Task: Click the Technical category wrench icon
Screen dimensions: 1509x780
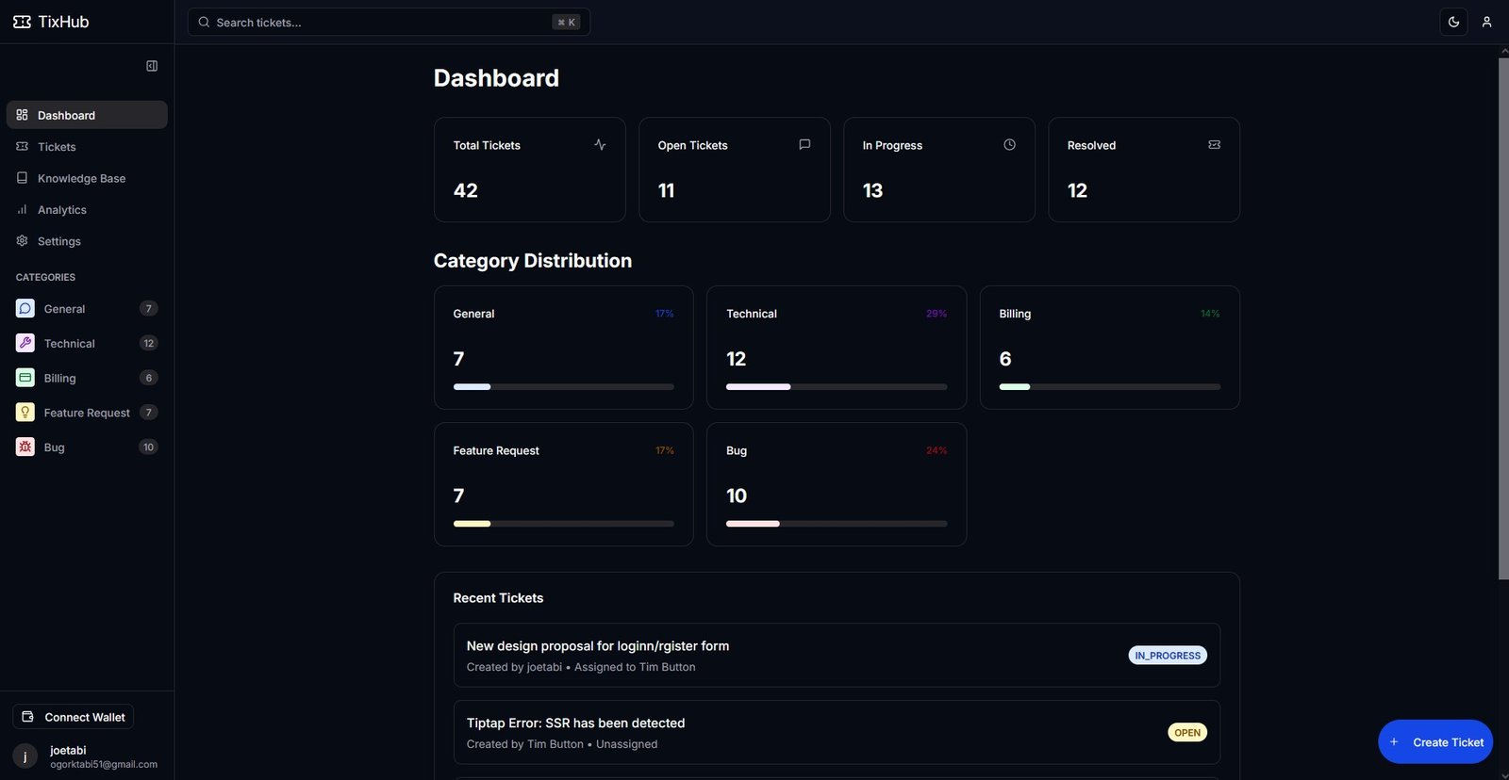Action: pos(25,343)
